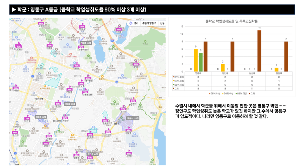Click the 장안구 column header in the data table

[x=225, y=73]
